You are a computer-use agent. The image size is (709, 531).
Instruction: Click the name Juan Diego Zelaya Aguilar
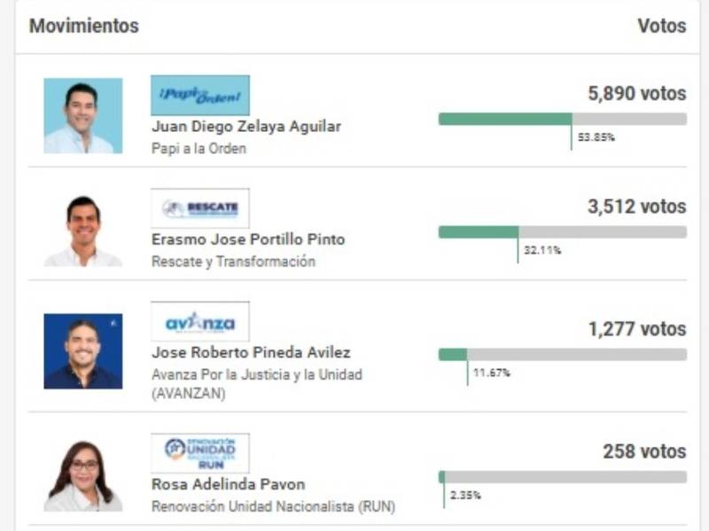click(246, 127)
